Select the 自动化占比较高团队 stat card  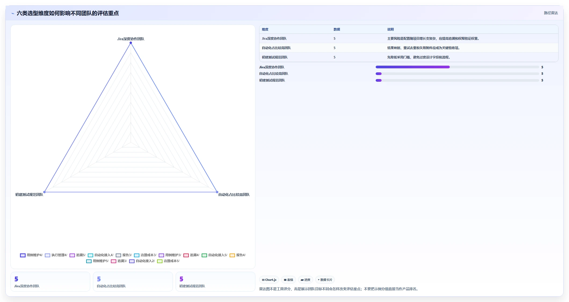pyautogui.click(x=133, y=282)
